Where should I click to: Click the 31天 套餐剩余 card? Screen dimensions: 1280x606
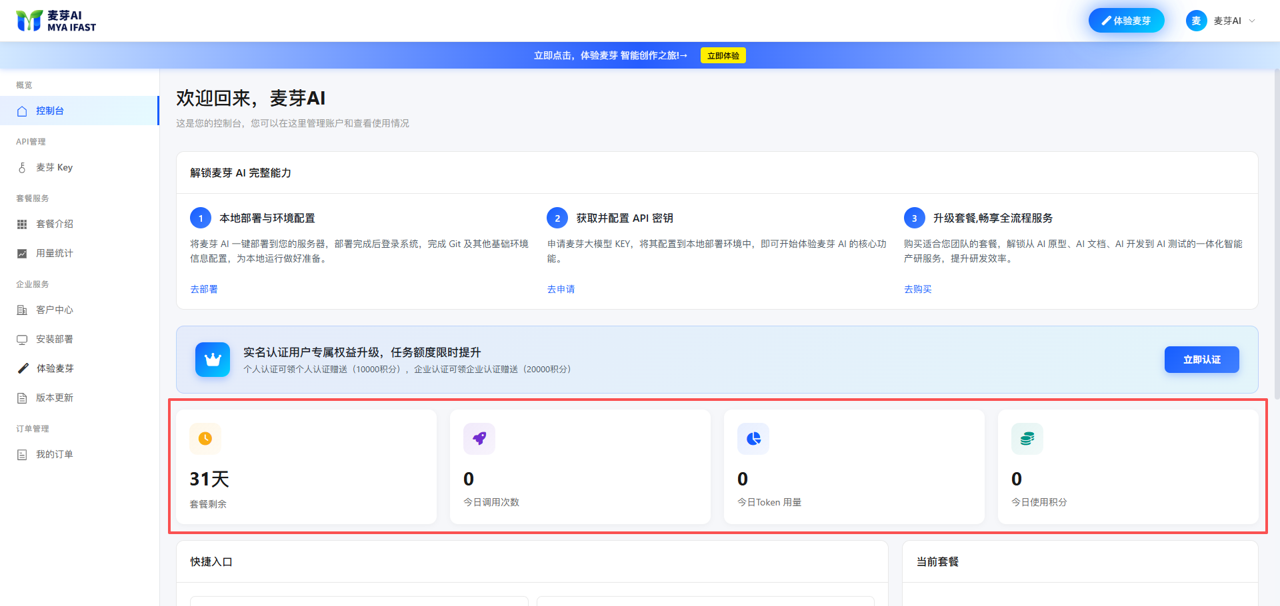(x=306, y=467)
